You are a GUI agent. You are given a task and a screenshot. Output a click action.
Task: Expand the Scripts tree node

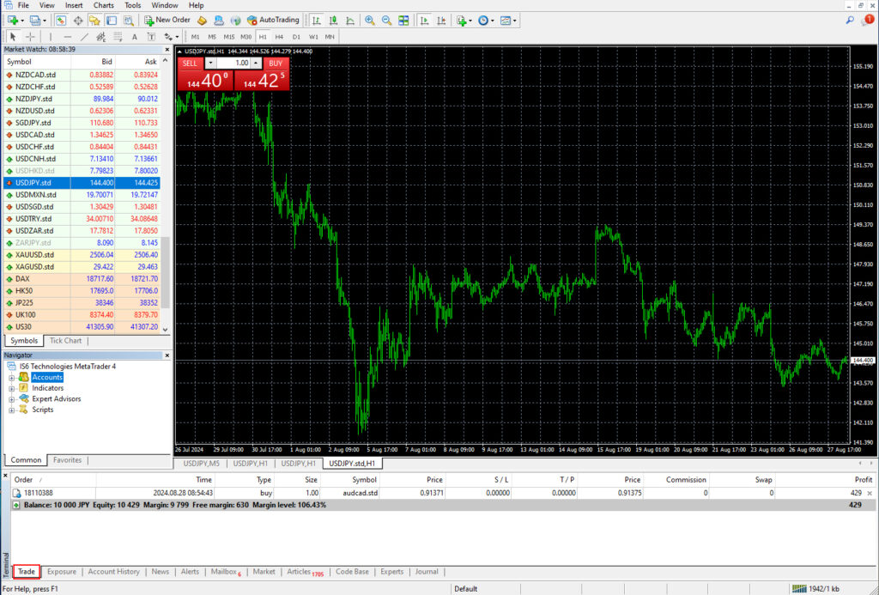(11, 410)
